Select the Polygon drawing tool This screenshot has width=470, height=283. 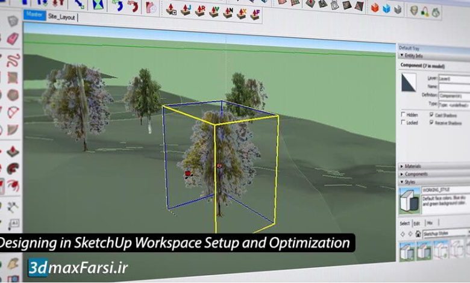pos(13,95)
